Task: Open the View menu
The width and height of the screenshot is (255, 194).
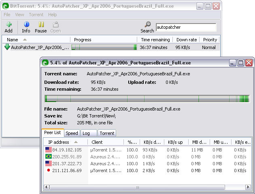Action: coord(19,15)
